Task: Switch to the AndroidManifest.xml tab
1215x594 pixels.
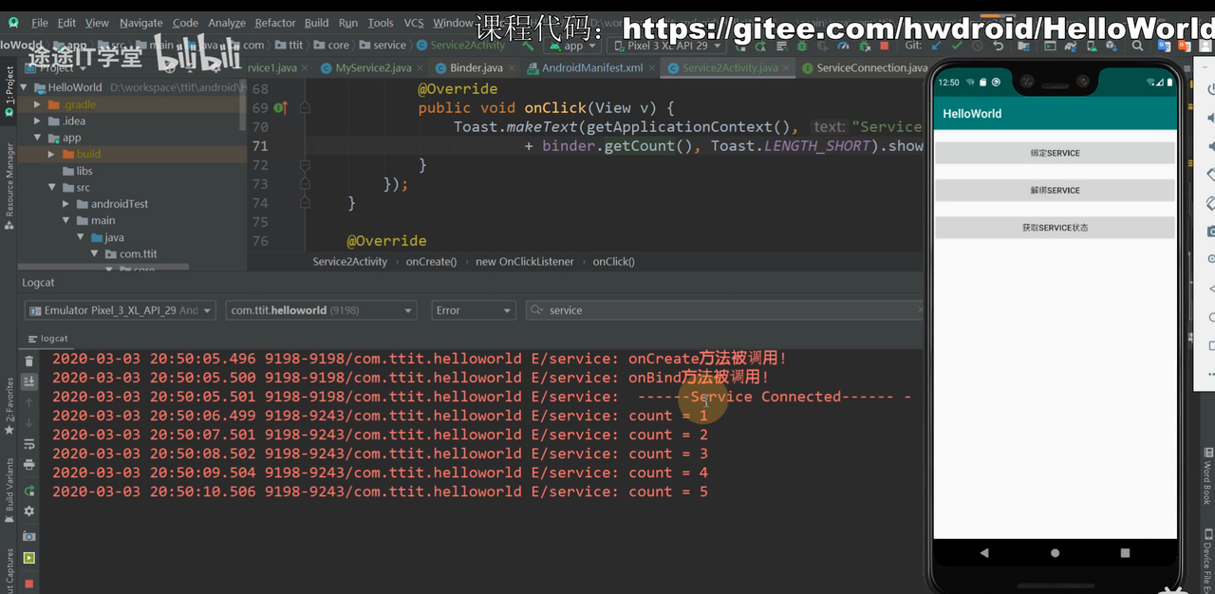Action: click(590, 68)
